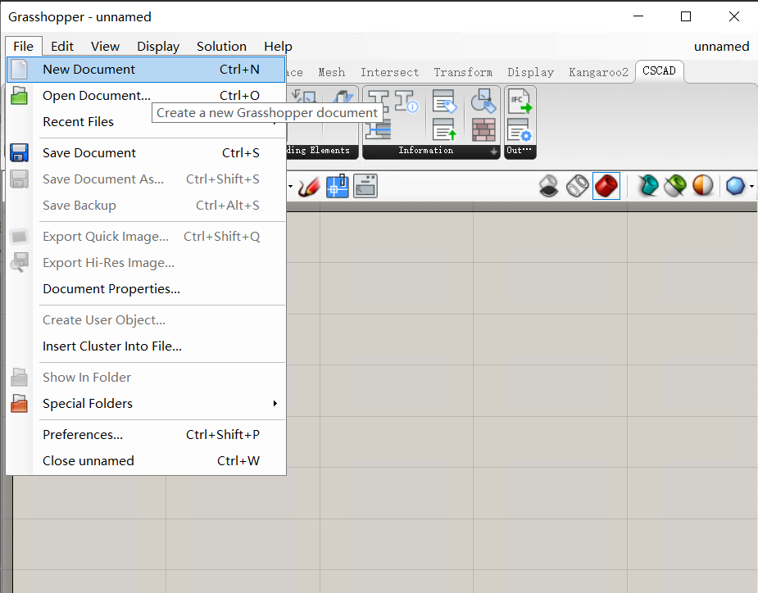Screen dimensions: 758x593
Task: Click the green Open Document folder icon
Action: [x=20, y=95]
